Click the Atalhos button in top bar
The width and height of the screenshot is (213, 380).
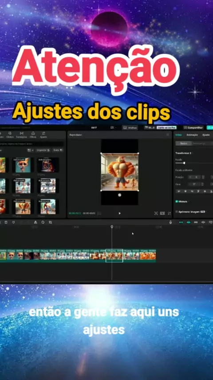130,128
